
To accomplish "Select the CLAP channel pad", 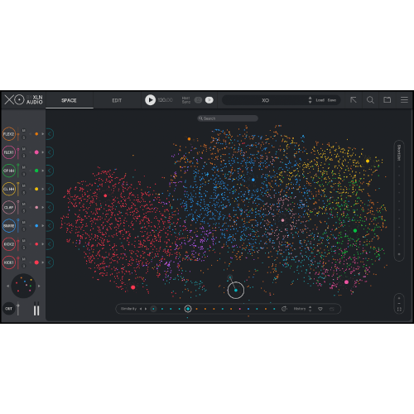I will click(x=9, y=208).
